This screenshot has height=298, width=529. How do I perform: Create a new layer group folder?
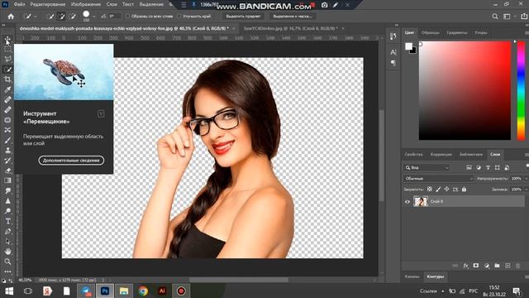click(x=497, y=266)
